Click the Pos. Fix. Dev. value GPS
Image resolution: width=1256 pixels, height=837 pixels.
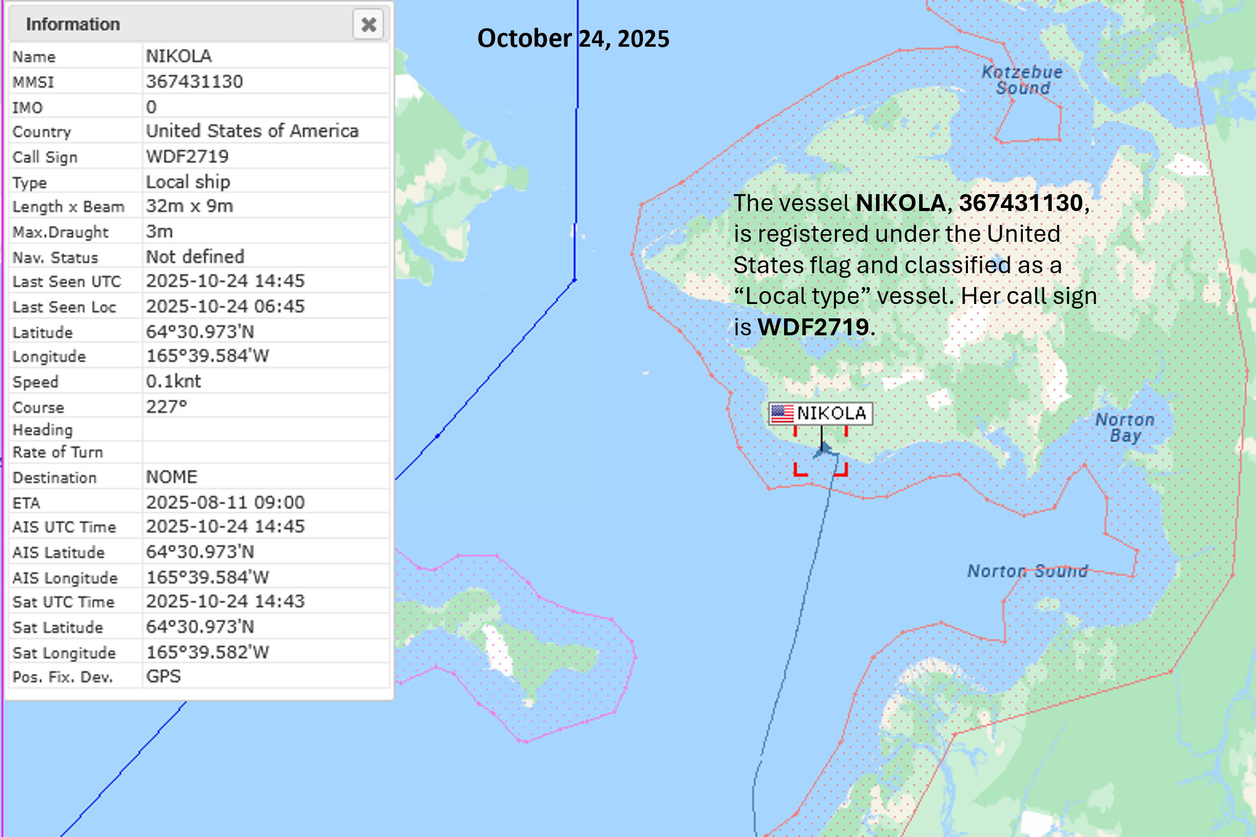[163, 676]
